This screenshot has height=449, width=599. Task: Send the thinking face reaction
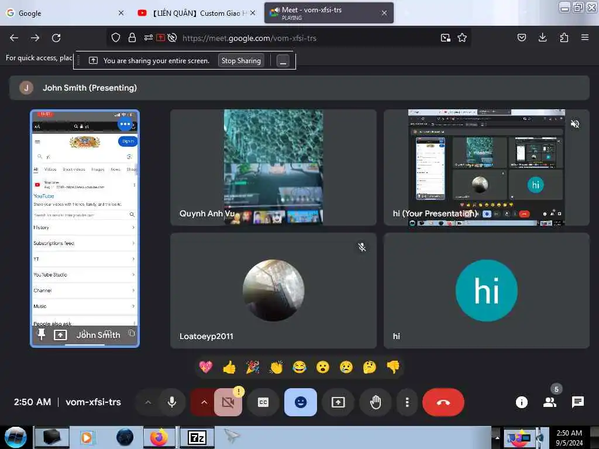(370, 367)
